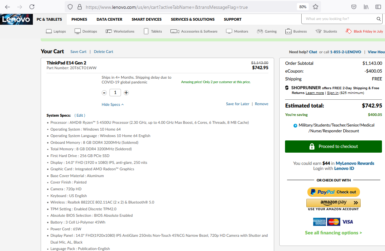Check out with Amazon Pay
385x251 pixels.
point(333,203)
